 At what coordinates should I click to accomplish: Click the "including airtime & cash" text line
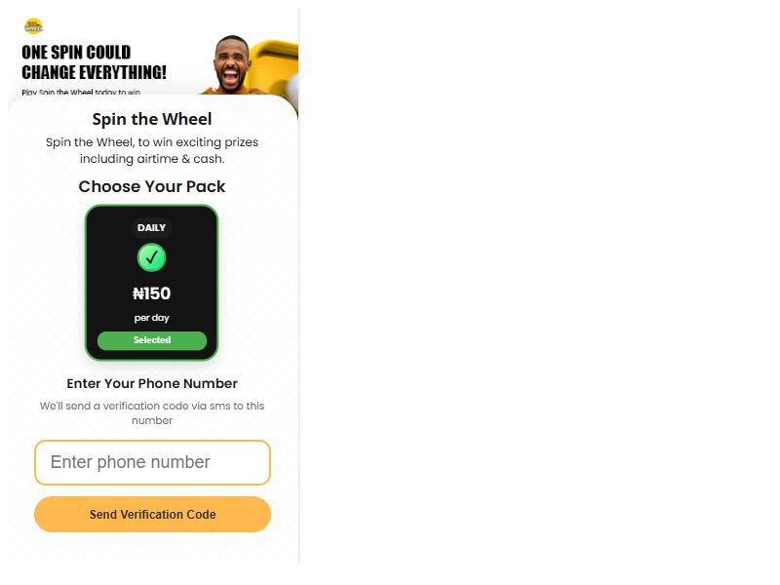152,159
